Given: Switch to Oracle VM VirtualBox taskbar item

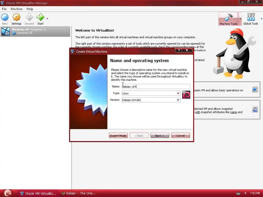Looking at the screenshot, I should point(38,193).
